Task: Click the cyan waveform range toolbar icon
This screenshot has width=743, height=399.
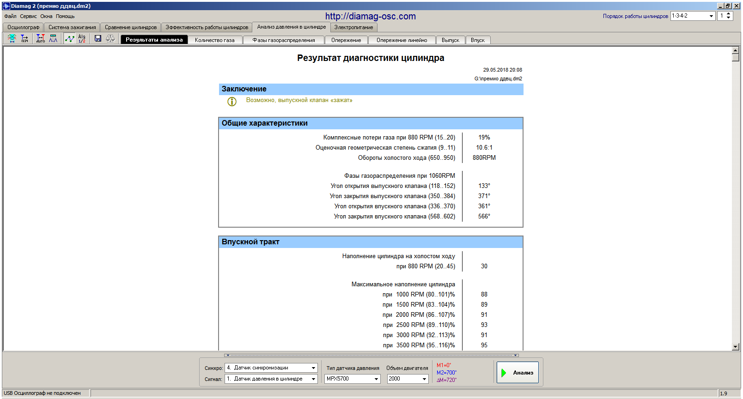Action: 12,38
